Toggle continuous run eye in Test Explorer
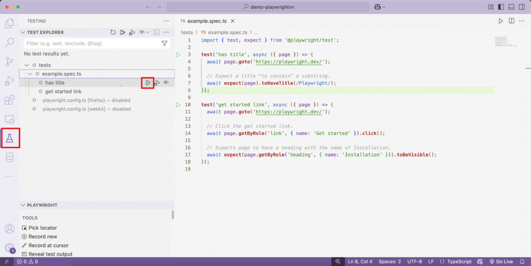The image size is (531, 266). [142, 32]
